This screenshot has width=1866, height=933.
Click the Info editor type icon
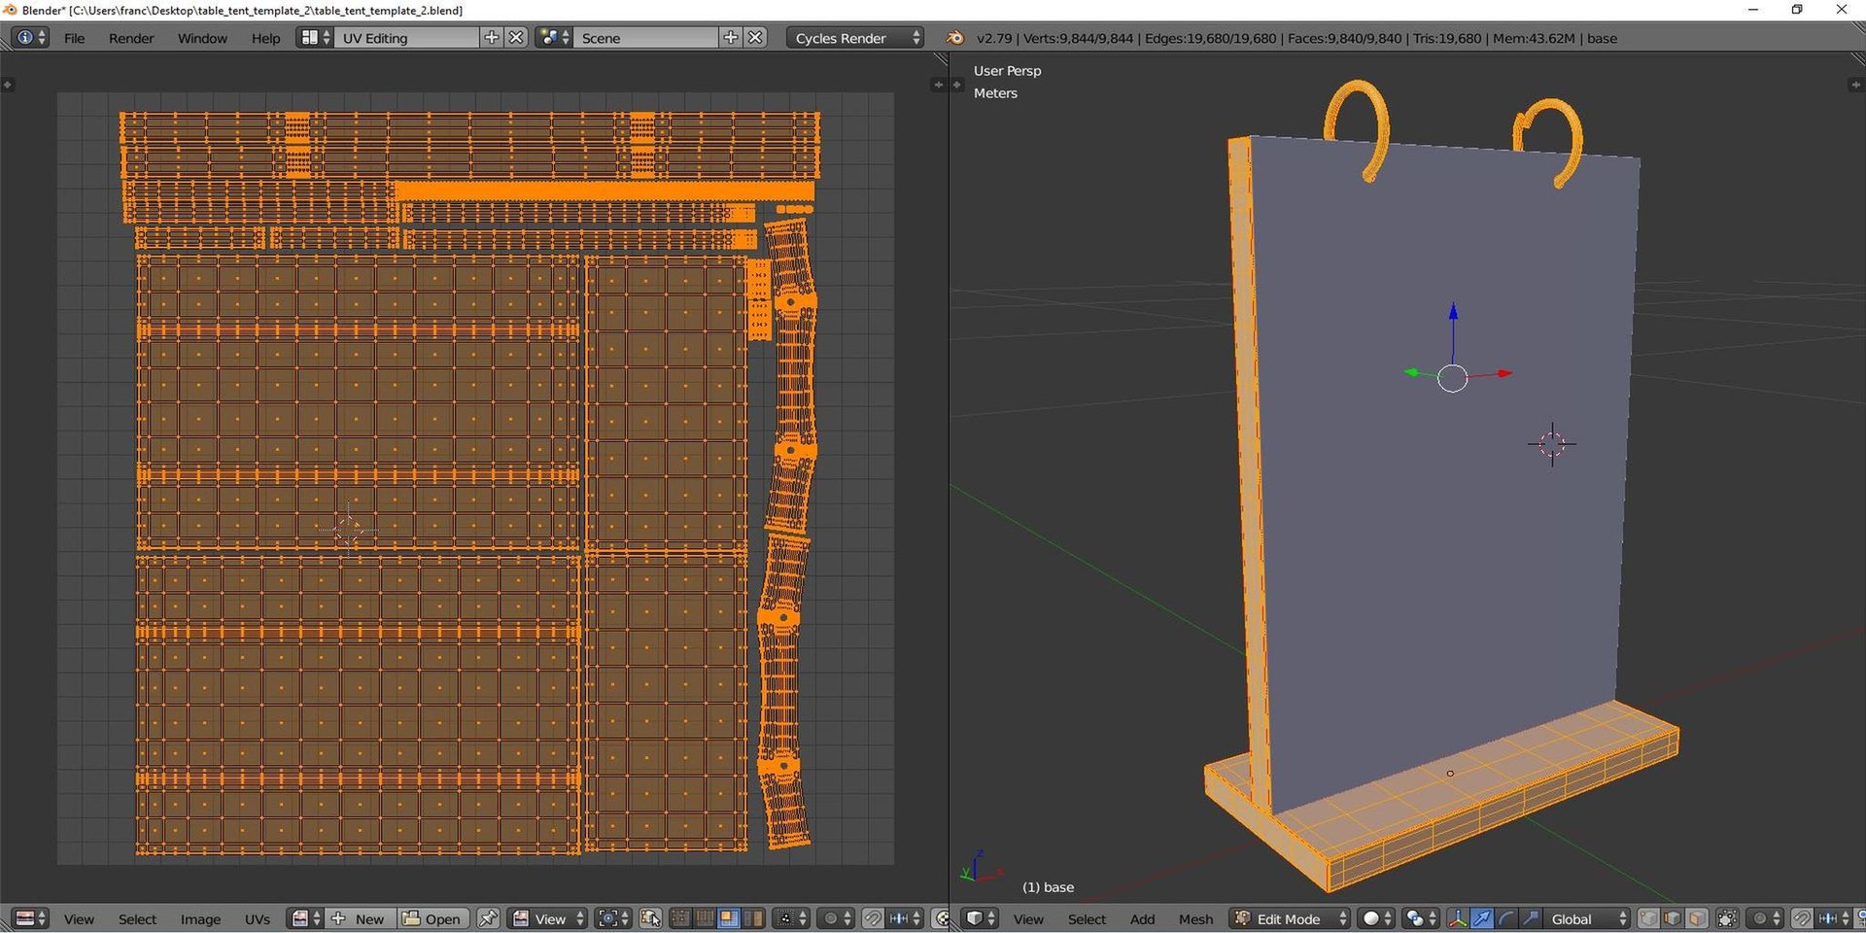(x=29, y=38)
